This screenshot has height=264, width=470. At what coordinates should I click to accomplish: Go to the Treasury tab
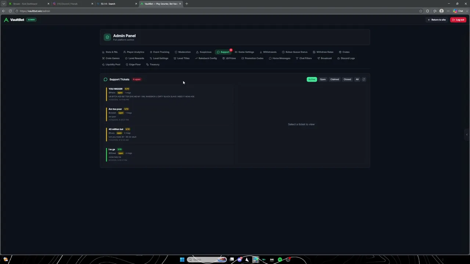click(153, 65)
